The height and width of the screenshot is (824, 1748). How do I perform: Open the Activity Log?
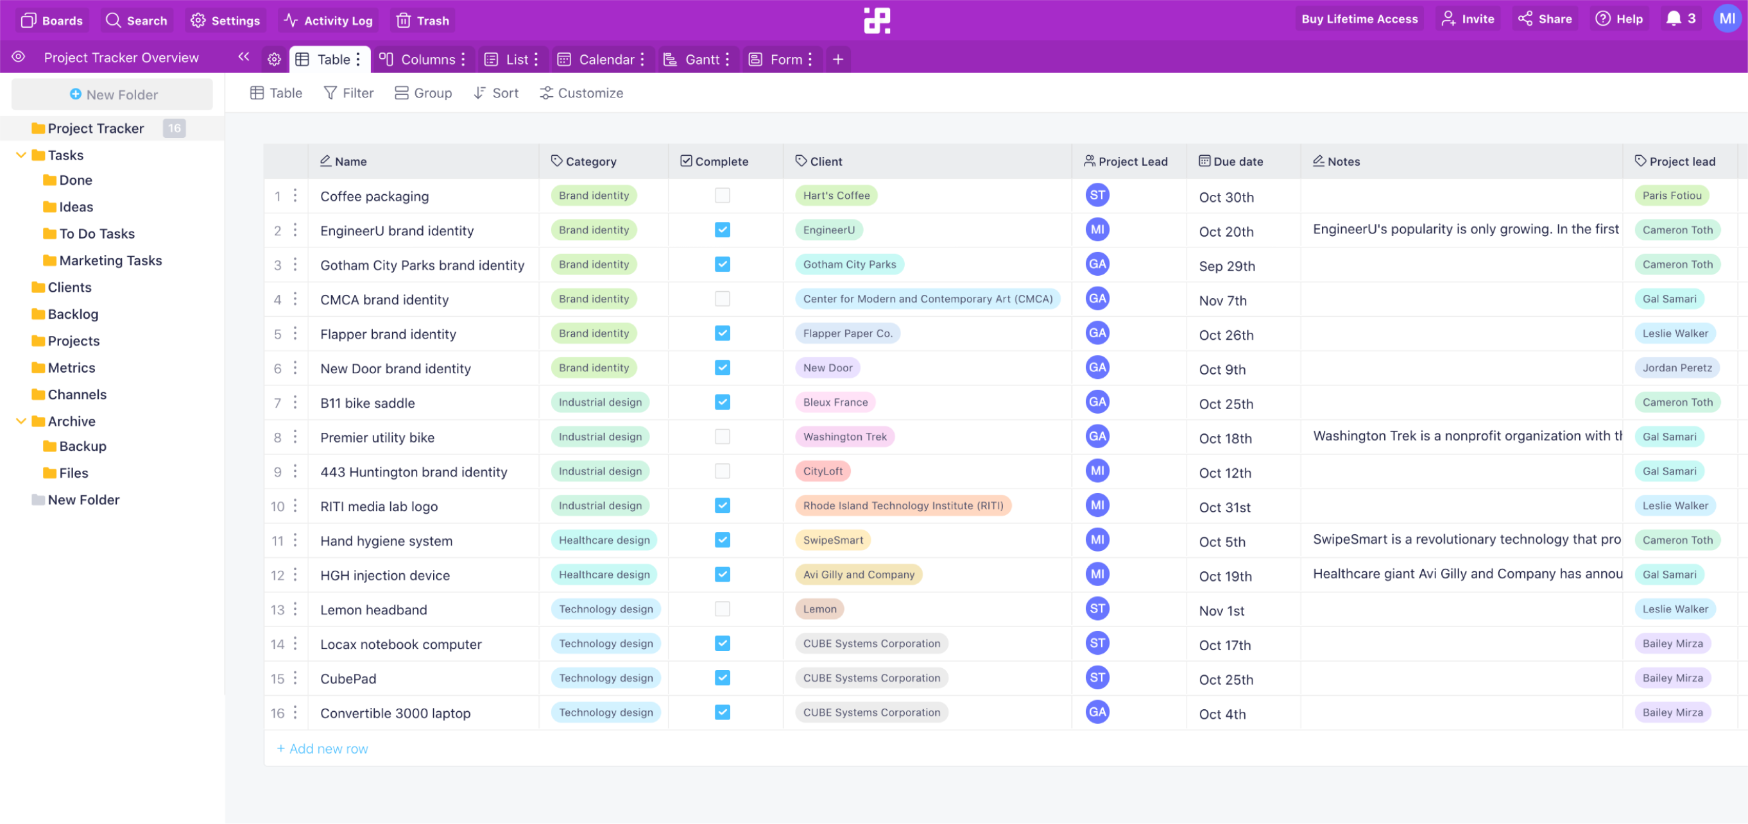point(328,21)
